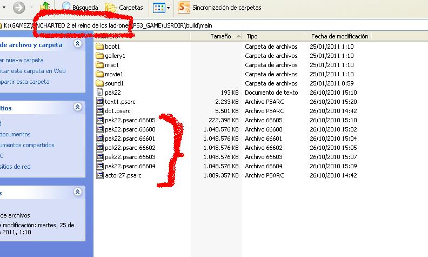Click the Views grid icon
This screenshot has width=428, height=257.
159,8
